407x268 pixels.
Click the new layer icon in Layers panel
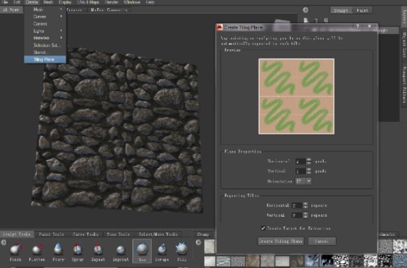click(307, 20)
